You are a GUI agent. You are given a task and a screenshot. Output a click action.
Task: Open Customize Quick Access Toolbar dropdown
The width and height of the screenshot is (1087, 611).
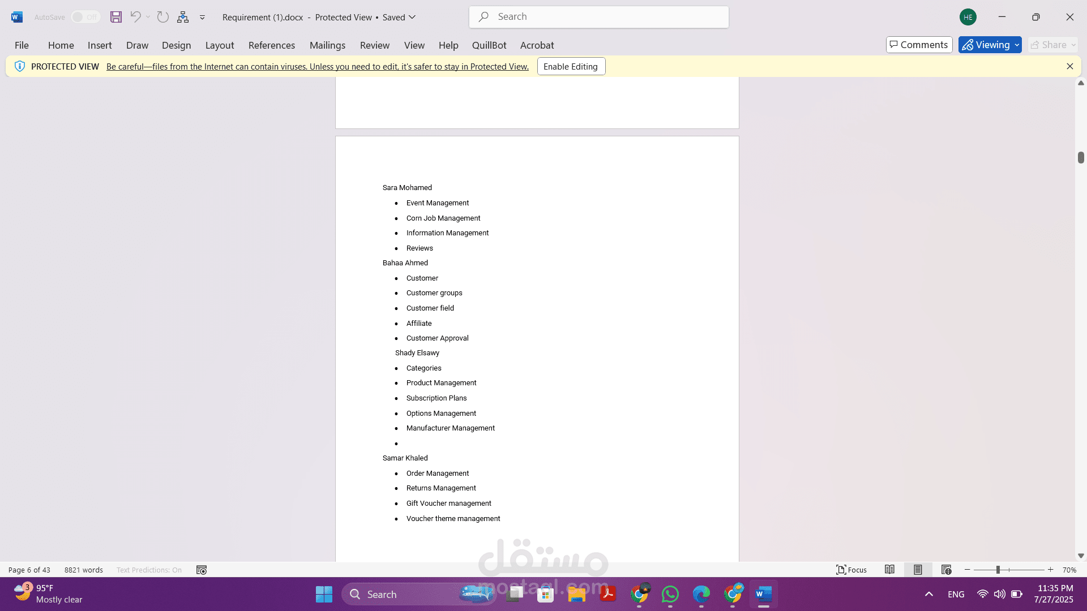(x=202, y=17)
